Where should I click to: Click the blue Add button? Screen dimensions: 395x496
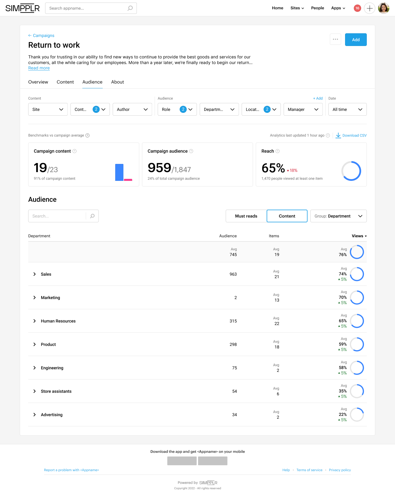[x=355, y=40]
